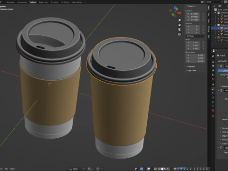Select rendered viewport shading mode
This screenshot has width=228, height=171.
point(168,169)
